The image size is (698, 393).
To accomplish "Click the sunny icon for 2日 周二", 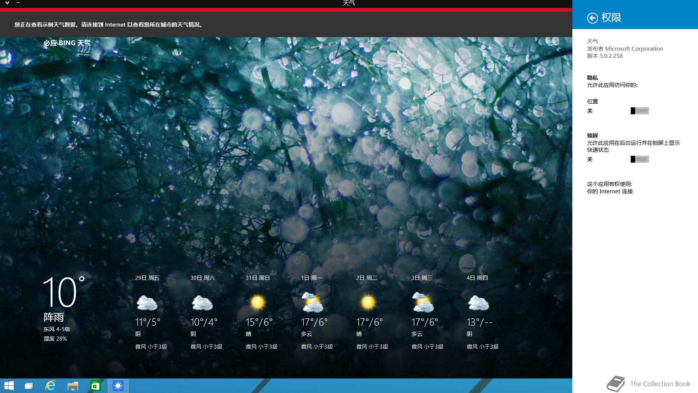I will pyautogui.click(x=368, y=302).
